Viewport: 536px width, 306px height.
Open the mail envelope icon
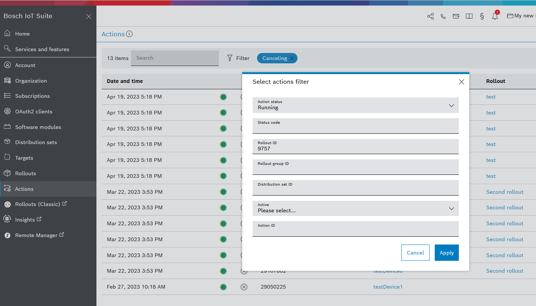[456, 16]
